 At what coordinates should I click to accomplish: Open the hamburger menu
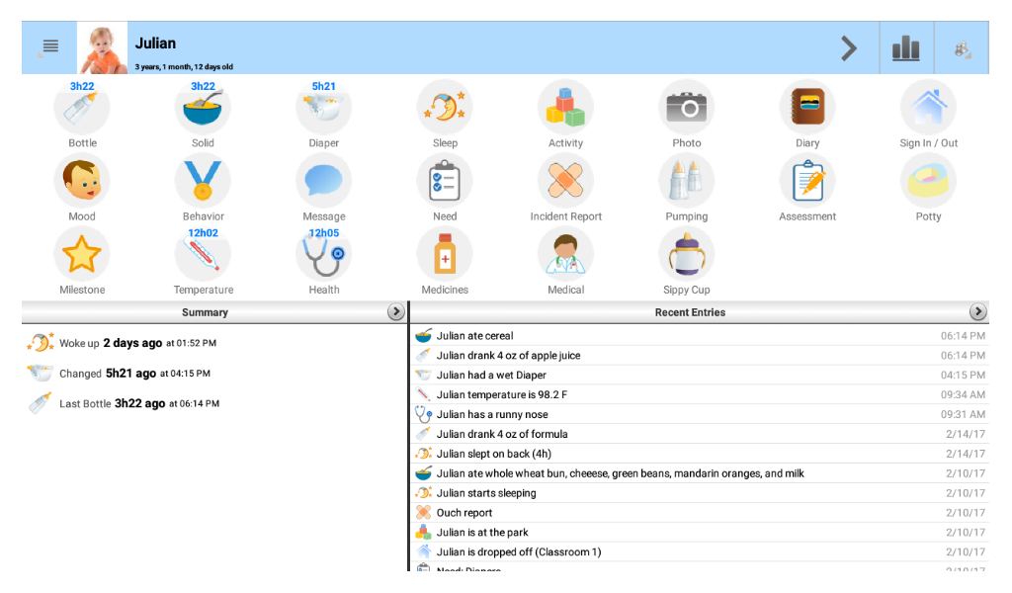coord(50,46)
